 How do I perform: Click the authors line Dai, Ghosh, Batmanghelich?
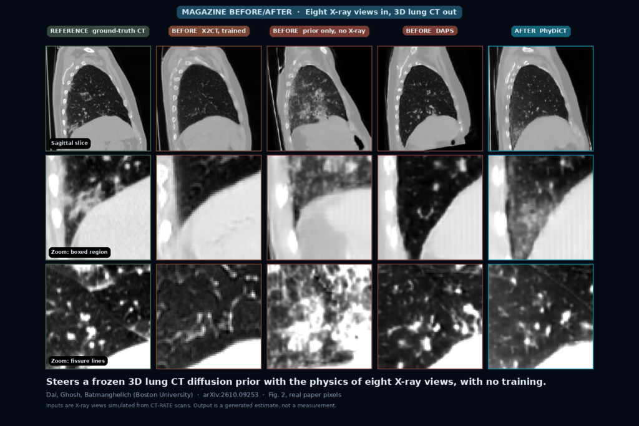(119, 395)
